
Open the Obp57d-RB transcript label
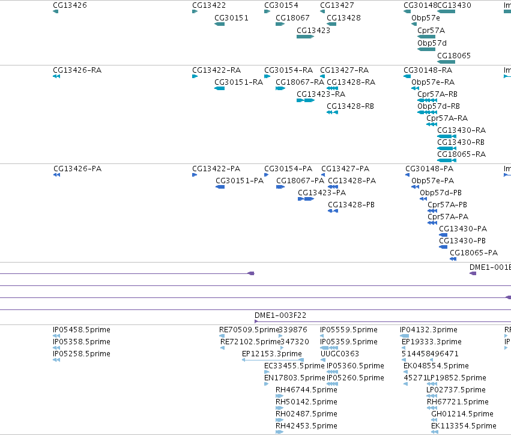(439, 106)
